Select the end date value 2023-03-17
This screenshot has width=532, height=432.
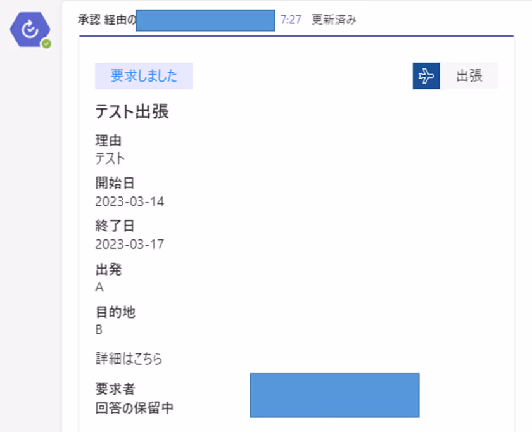130,245
